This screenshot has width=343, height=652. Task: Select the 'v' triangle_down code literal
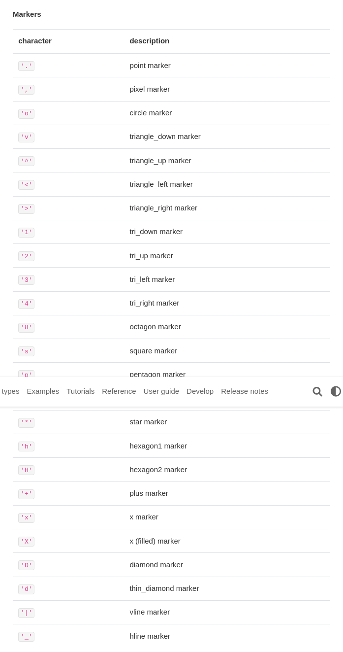click(x=27, y=137)
